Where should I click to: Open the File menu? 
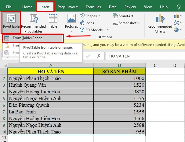9,7
